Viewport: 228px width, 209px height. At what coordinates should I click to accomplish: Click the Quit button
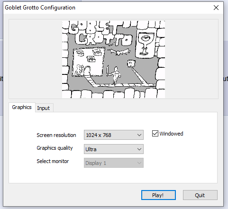click(200, 195)
